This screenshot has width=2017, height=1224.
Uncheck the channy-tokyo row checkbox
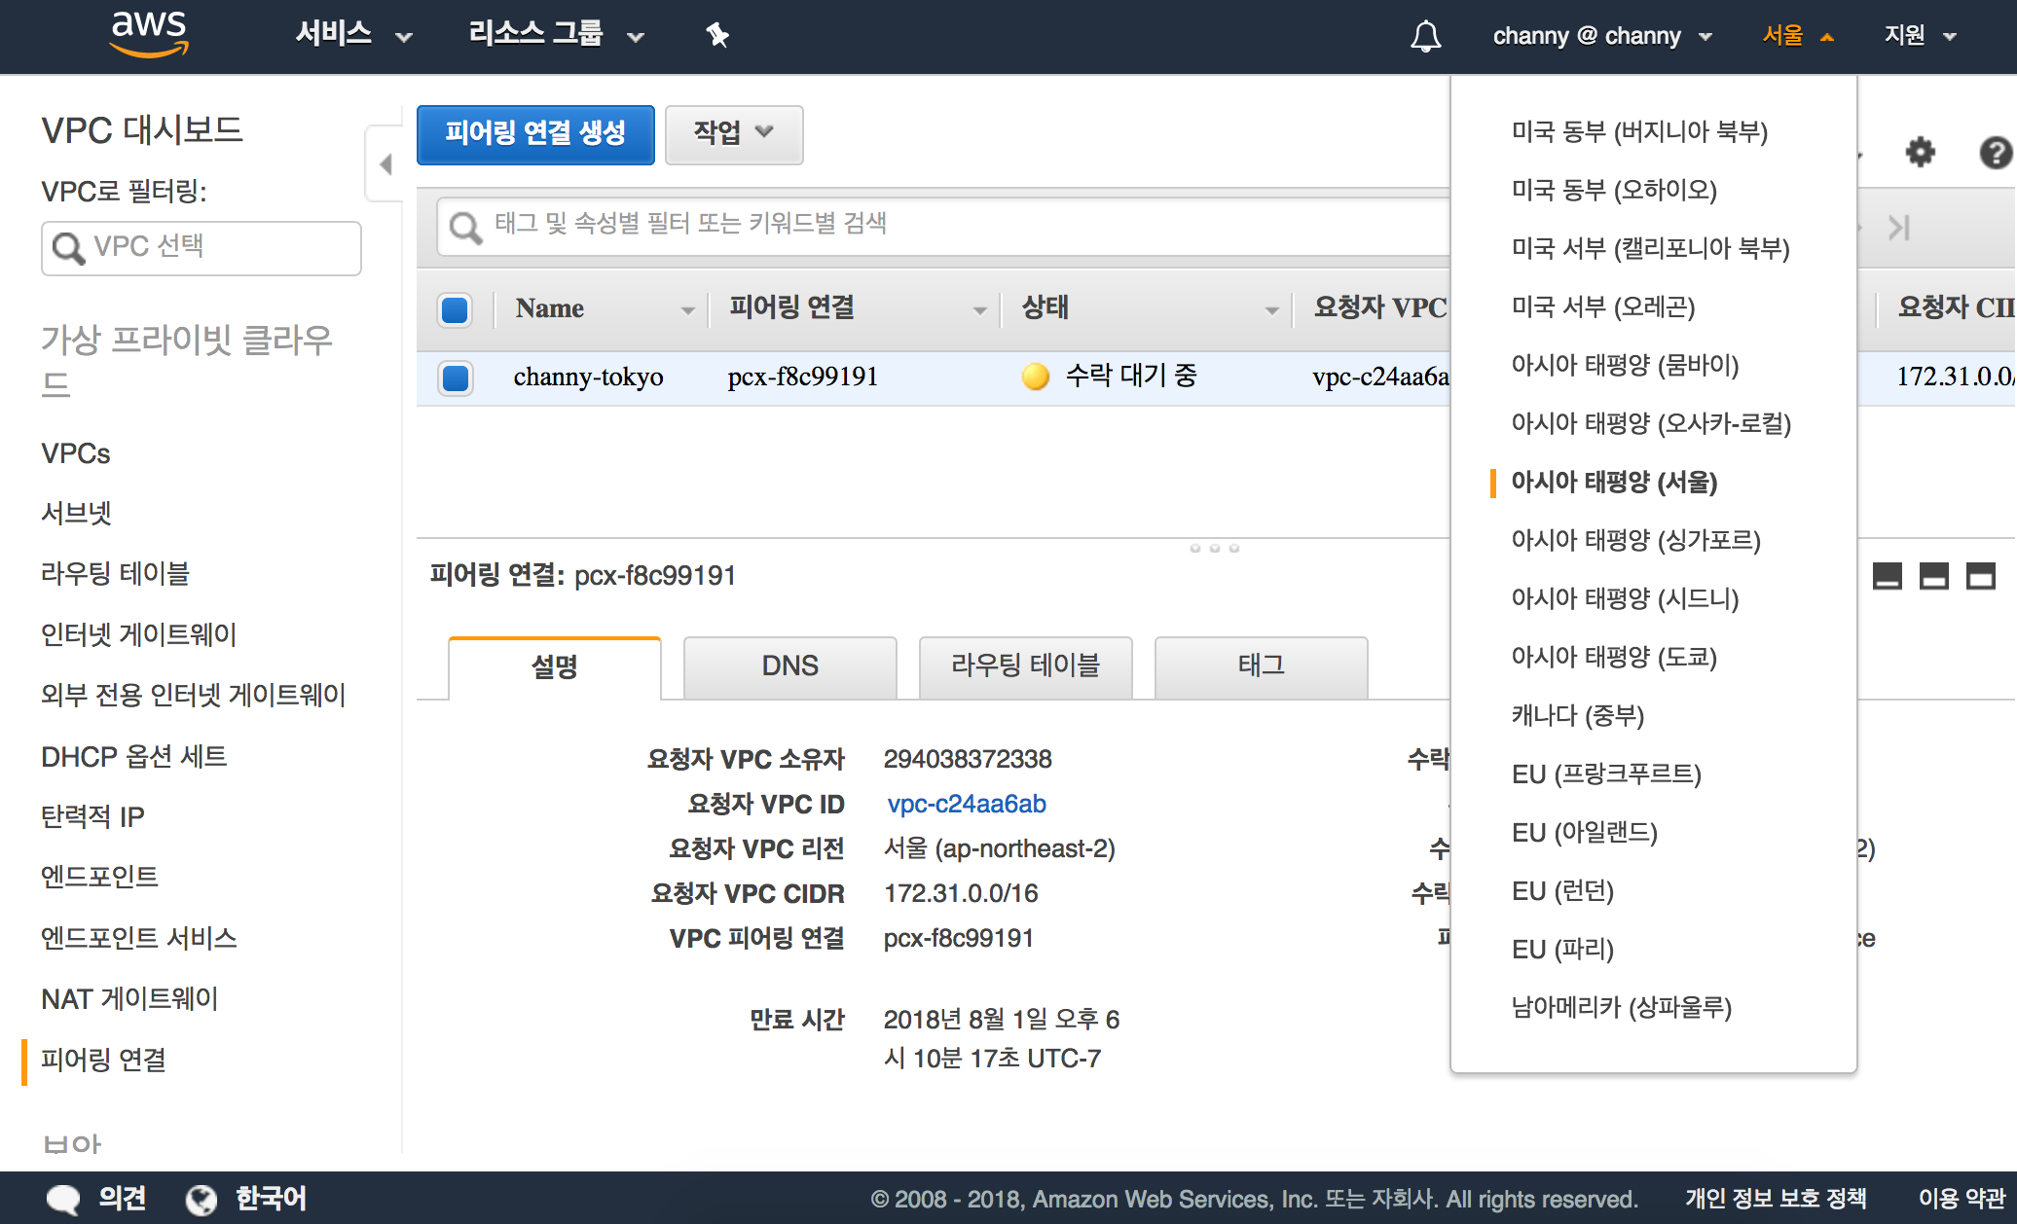(x=456, y=378)
